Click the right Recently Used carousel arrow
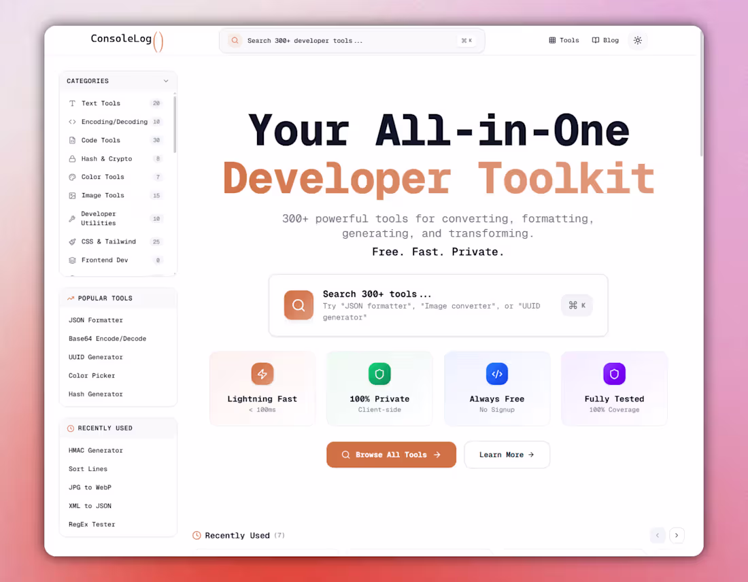The width and height of the screenshot is (748, 582). click(x=677, y=535)
